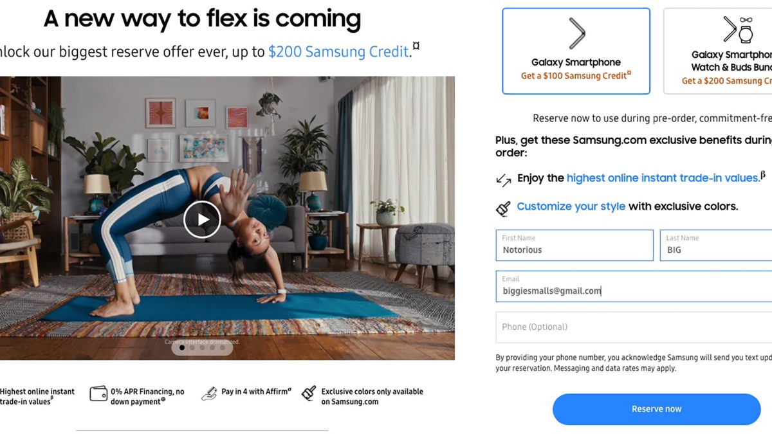Open the highest online instant trade-in values link
Screen dimensions: 772x434
(x=663, y=178)
